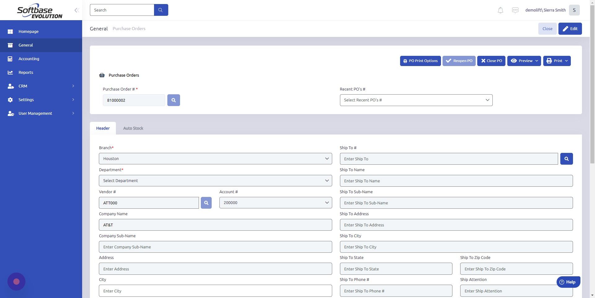Open the notifications bell
The height and width of the screenshot is (298, 595).
point(500,10)
